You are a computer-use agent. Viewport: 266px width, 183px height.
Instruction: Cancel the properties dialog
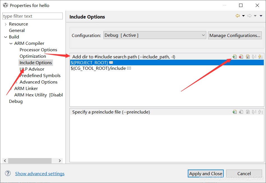pos(244,173)
